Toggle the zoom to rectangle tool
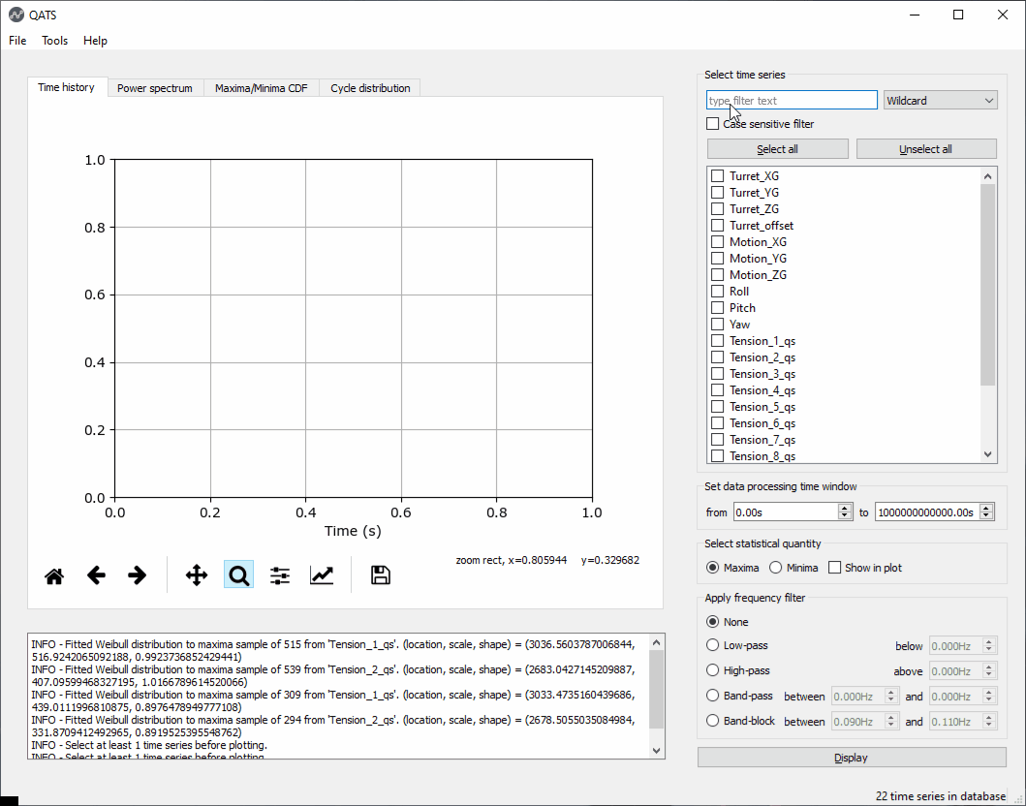 coord(238,575)
